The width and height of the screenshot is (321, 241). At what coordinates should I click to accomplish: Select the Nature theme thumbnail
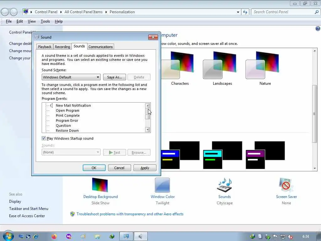262,65
